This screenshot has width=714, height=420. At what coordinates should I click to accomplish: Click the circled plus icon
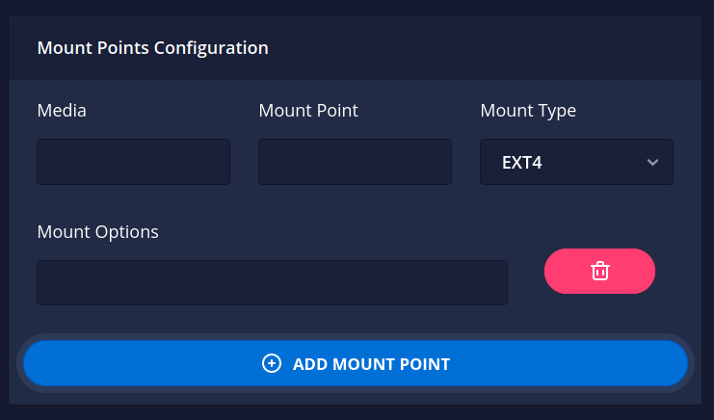pyautogui.click(x=272, y=363)
